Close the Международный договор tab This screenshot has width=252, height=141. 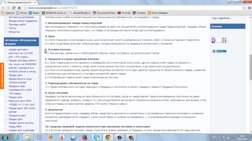35,2
